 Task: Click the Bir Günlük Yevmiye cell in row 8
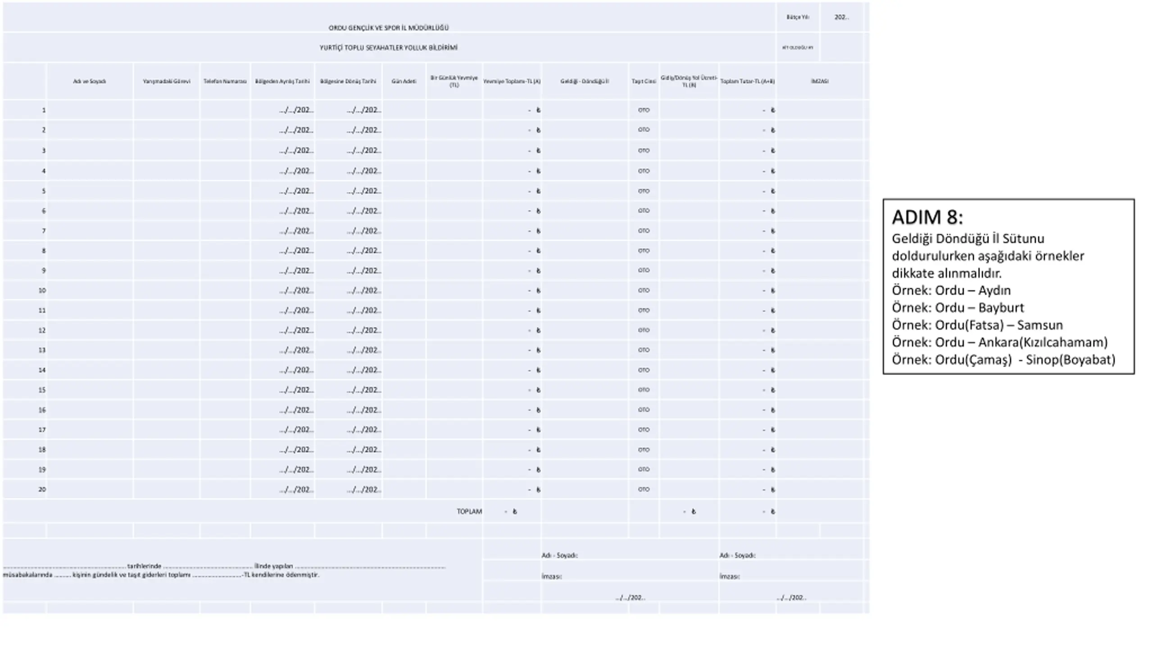point(454,250)
